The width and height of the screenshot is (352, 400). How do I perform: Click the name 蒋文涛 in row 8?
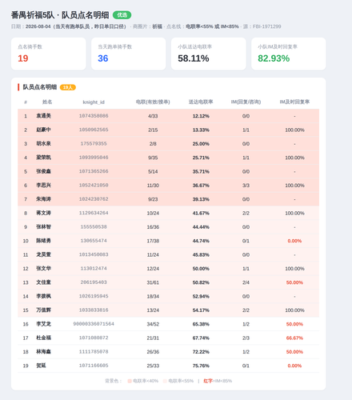[43, 213]
